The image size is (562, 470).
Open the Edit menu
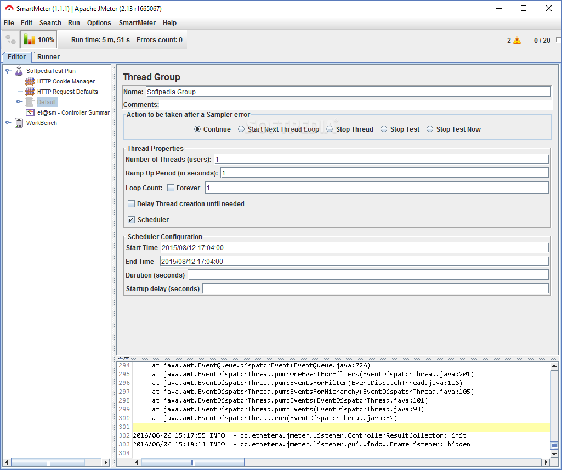point(26,23)
